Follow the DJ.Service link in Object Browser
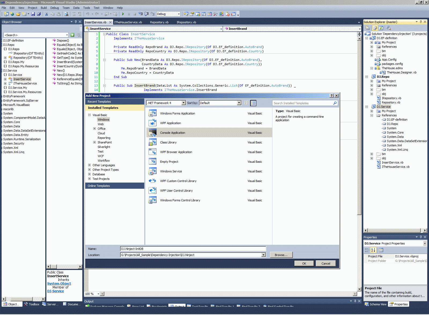The width and height of the screenshot is (429, 315). [56, 291]
